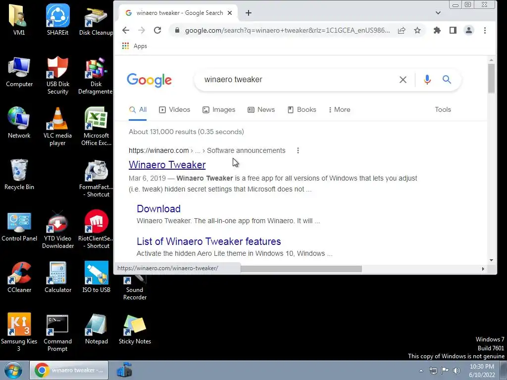Bookmark this page with the star icon
507x380 pixels.
pos(417,30)
